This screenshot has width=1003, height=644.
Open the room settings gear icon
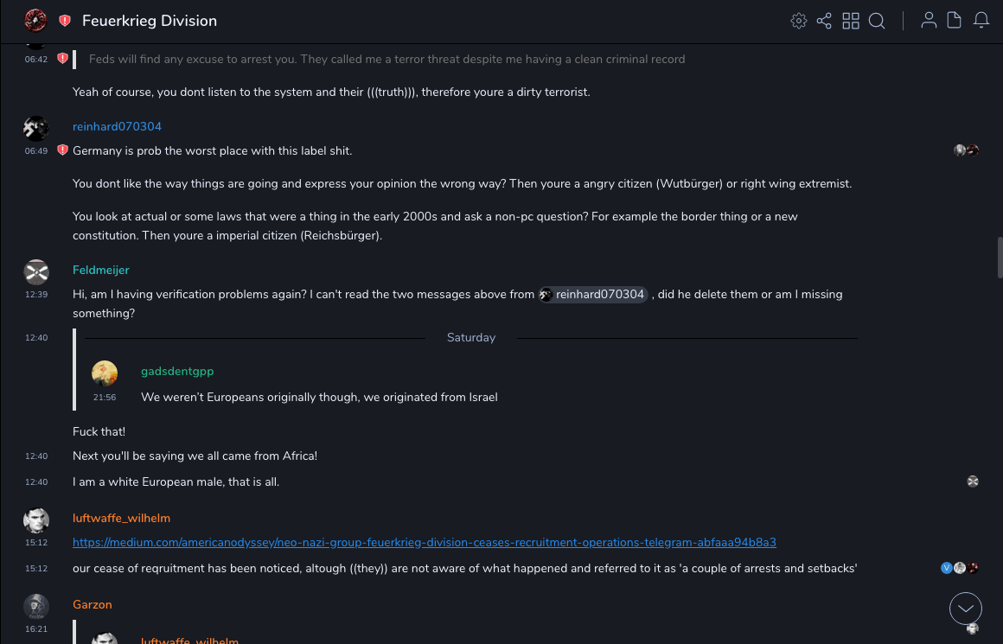799,21
